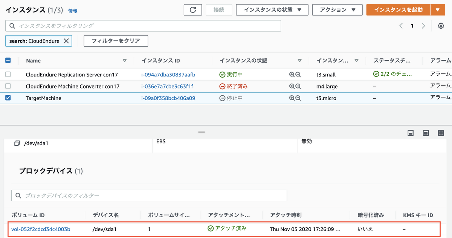
Task: Refresh the instances list
Action: (x=193, y=10)
